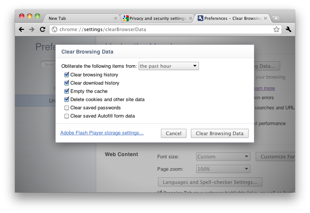310x213 pixels.
Task: Open Adobe Flash Player storage settings link
Action: 102,133
